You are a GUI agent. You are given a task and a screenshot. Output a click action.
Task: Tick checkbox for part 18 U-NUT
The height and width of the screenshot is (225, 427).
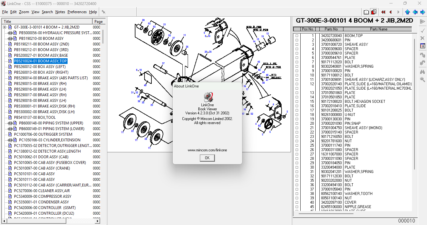point(297,115)
